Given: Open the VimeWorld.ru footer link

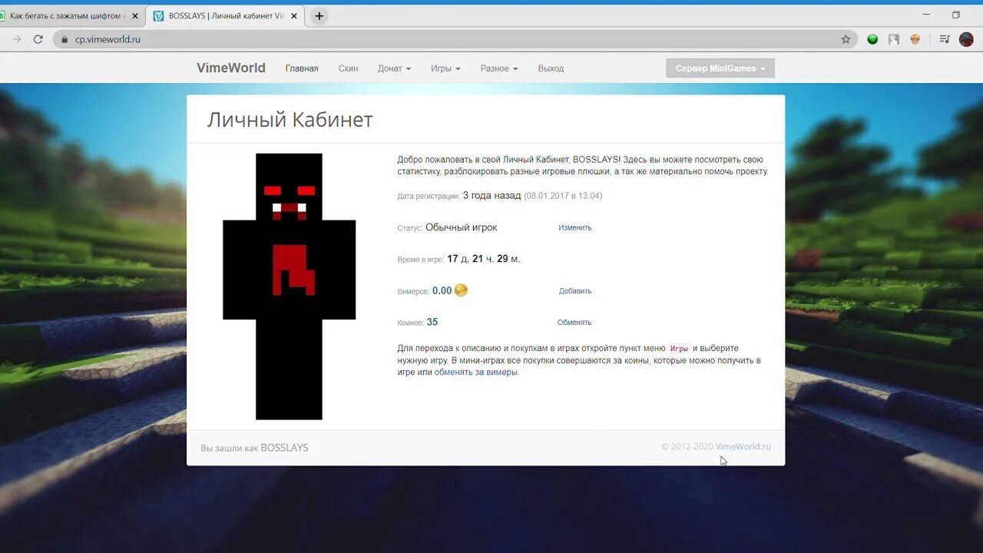Looking at the screenshot, I should coord(743,446).
